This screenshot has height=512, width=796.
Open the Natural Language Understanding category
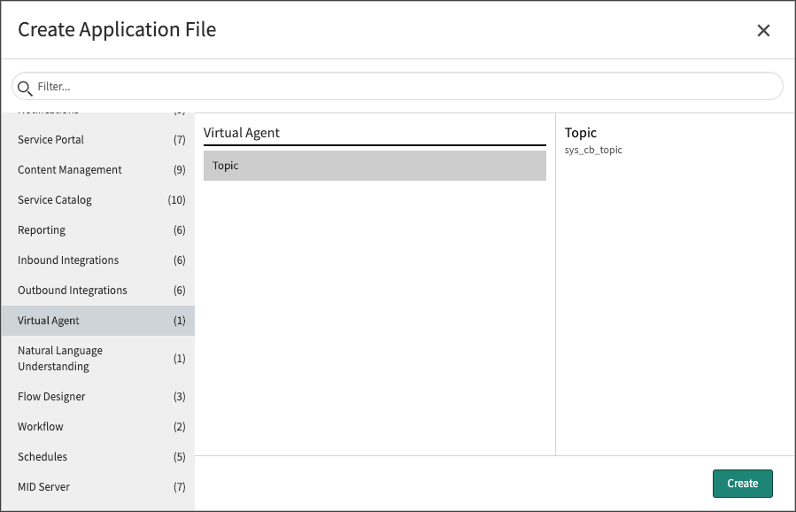point(97,359)
